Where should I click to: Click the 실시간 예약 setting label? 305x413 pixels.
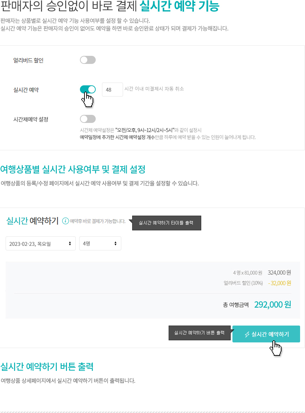click(26, 90)
